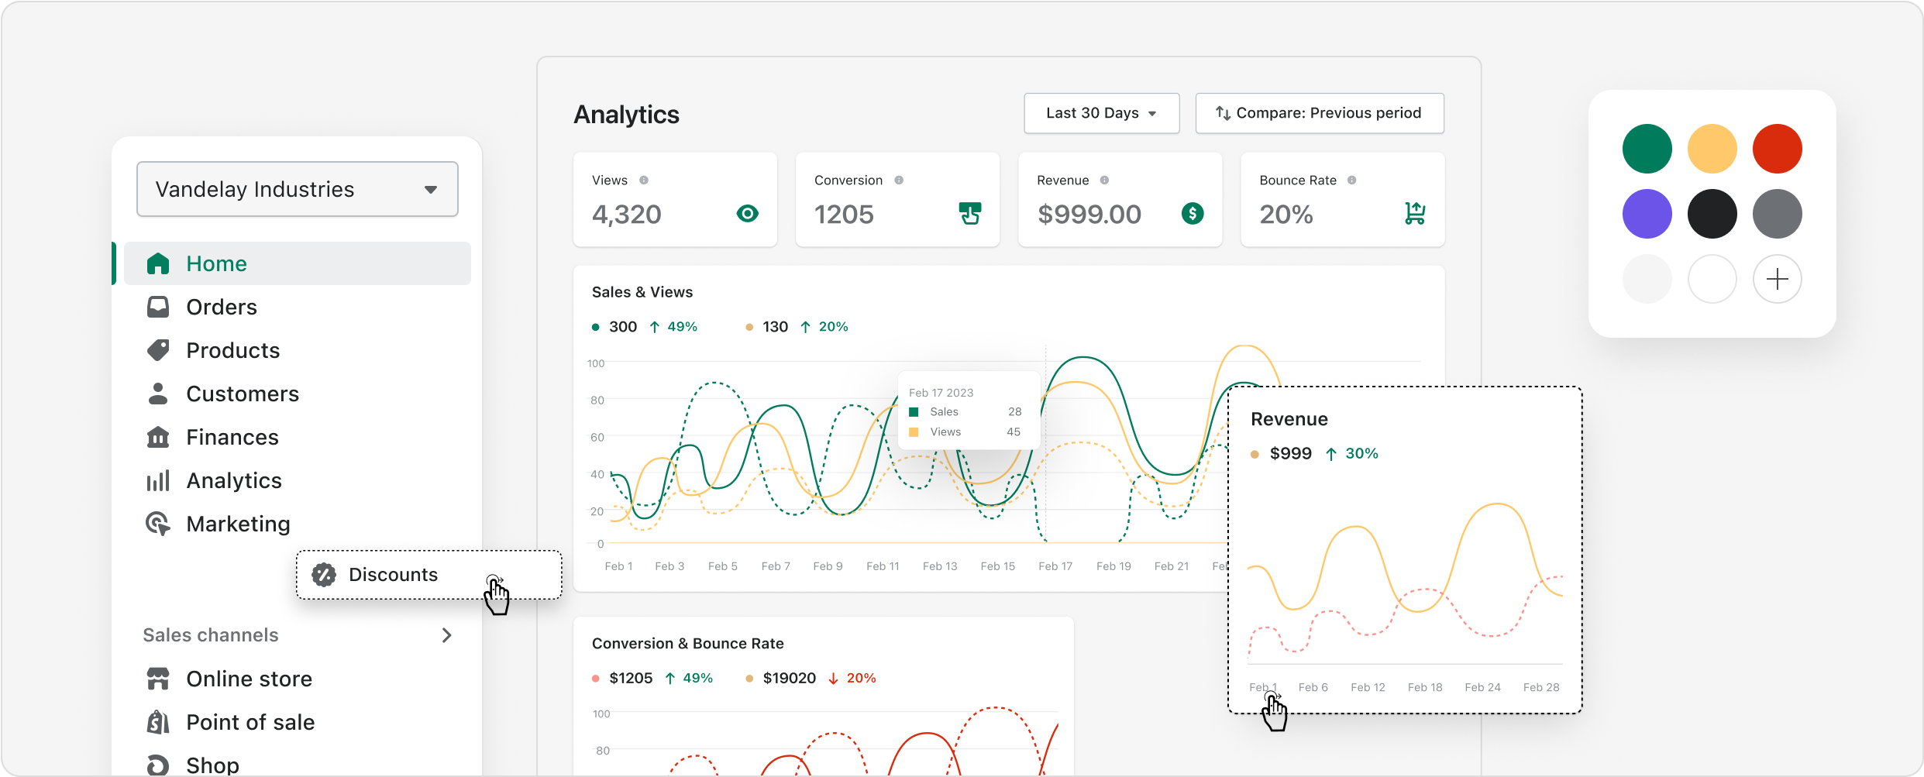Click the Products tag icon
The height and width of the screenshot is (777, 1924).
[158, 350]
